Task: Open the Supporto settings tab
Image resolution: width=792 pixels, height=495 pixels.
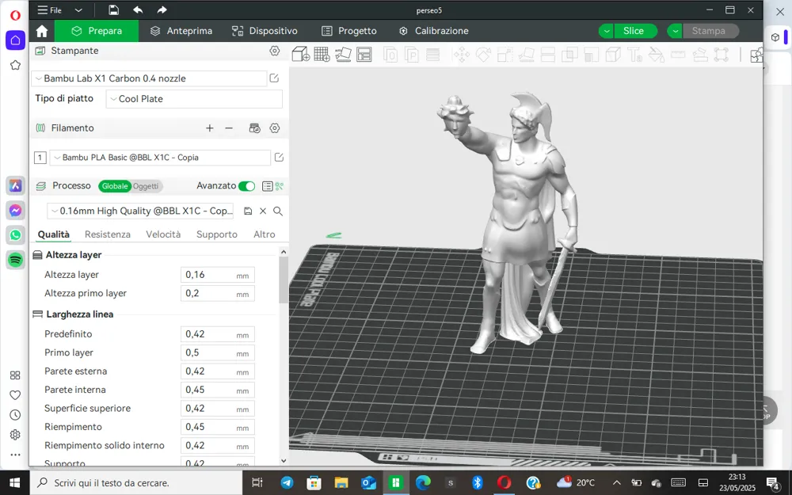Action: click(217, 234)
